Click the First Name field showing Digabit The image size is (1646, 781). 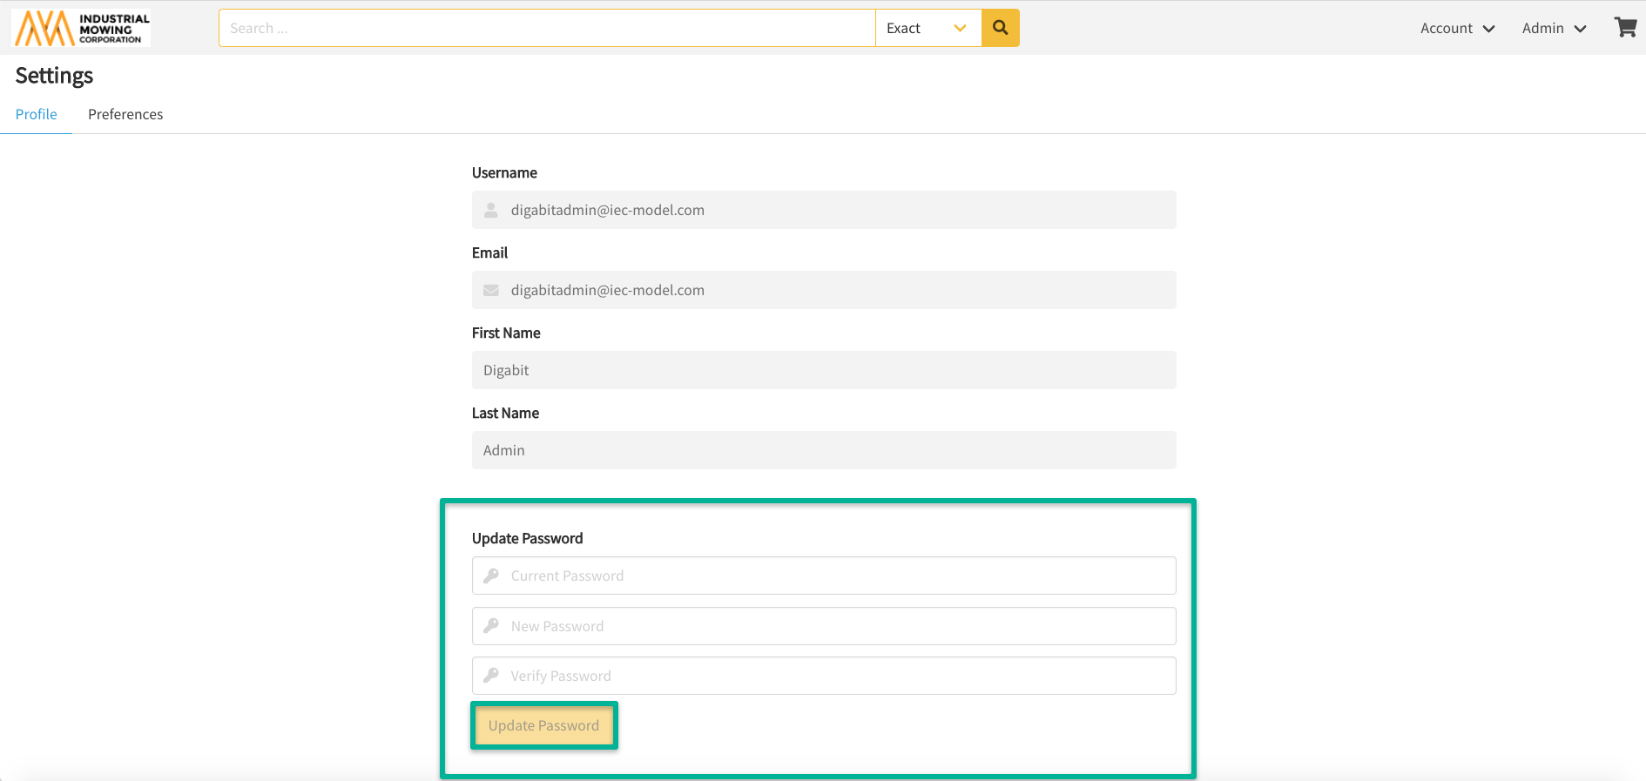tap(823, 370)
